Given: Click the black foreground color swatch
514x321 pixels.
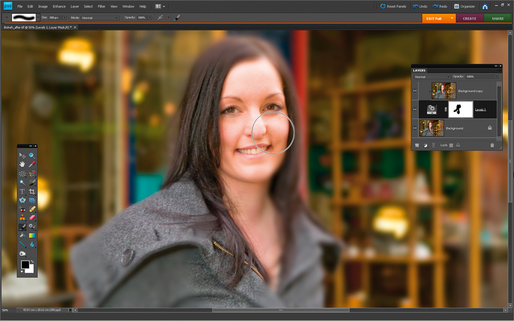Looking at the screenshot, I should coord(25,265).
